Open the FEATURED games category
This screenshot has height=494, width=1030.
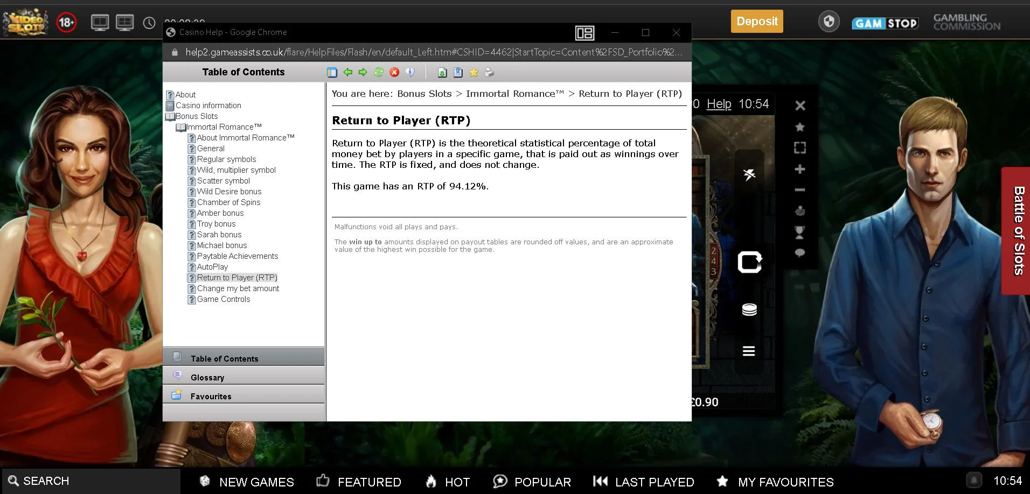click(359, 482)
